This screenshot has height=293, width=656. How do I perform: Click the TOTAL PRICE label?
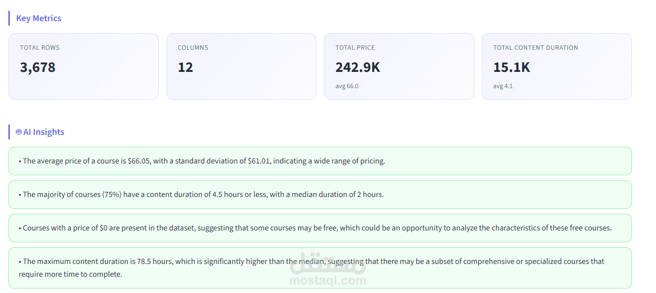tap(355, 48)
